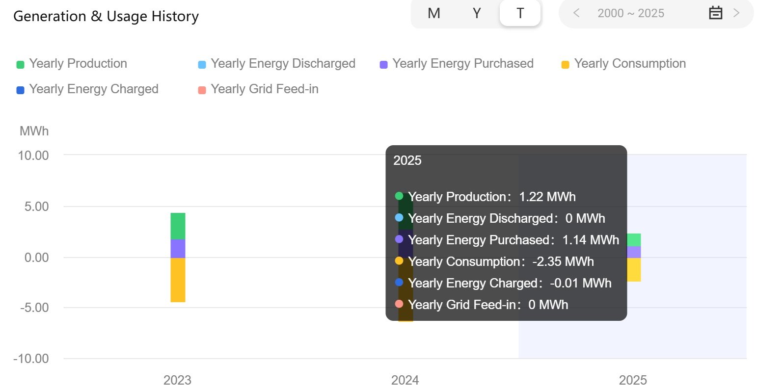Switch to the Y yearly tab
The image size is (757, 390).
(x=477, y=13)
